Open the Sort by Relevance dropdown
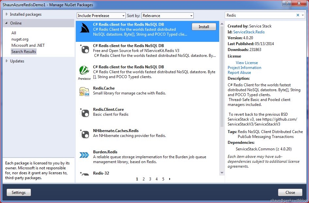The image size is (309, 203). coord(168,16)
